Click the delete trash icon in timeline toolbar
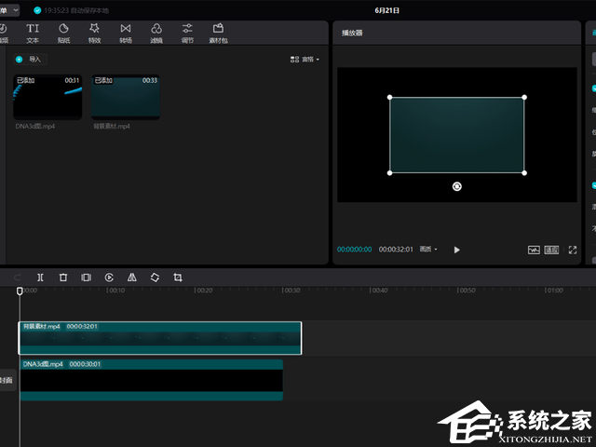This screenshot has height=447, width=596. point(63,278)
